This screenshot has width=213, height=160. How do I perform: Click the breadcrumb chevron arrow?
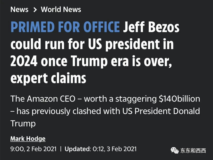[35, 10]
